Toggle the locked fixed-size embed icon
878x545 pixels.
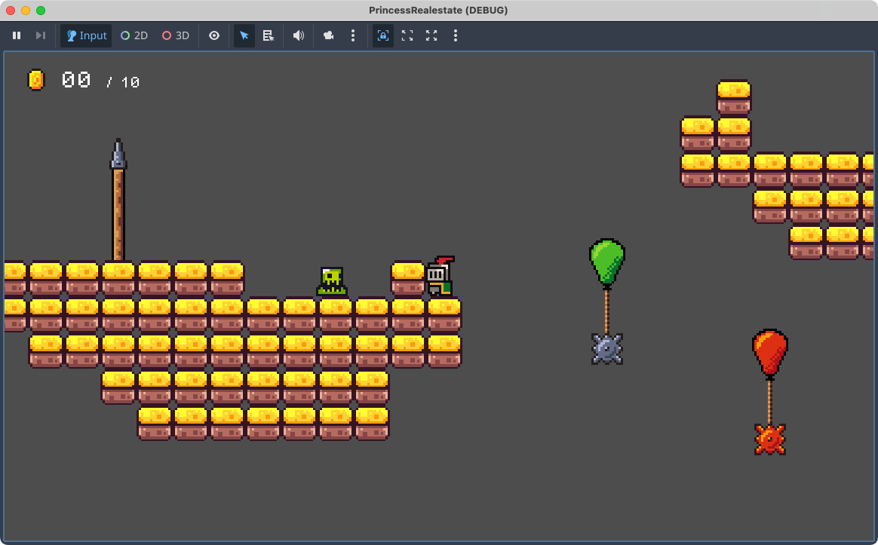coord(383,35)
